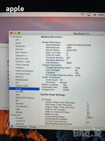Select Firewall under Network
Viewport: 105px width, 141px height.
(19, 118)
